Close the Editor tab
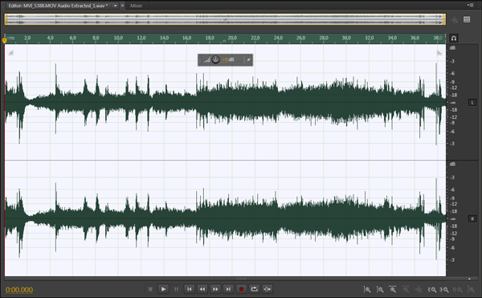 [x=122, y=6]
